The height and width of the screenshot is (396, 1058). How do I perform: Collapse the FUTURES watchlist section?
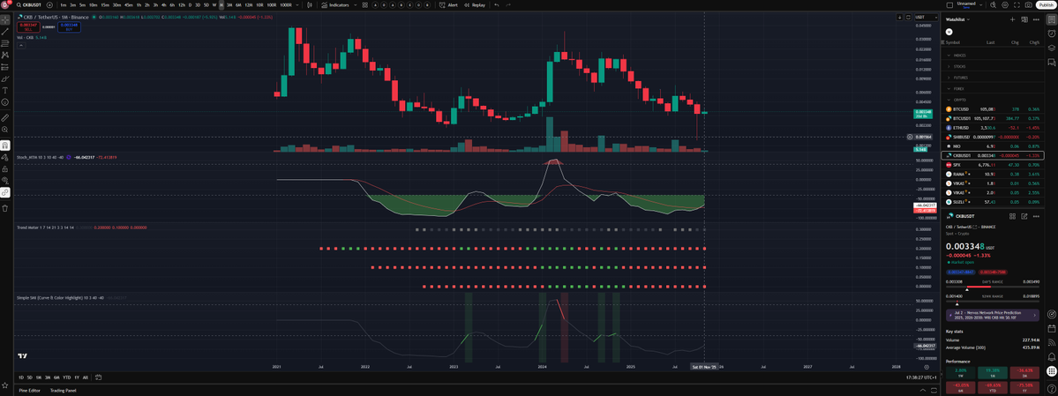click(x=949, y=78)
